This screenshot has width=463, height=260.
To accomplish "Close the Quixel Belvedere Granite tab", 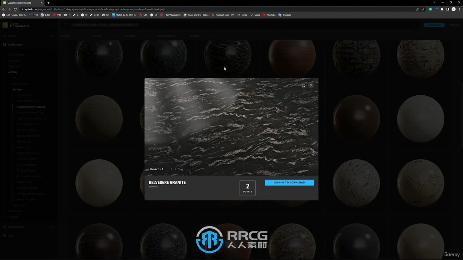I will click(42, 3).
